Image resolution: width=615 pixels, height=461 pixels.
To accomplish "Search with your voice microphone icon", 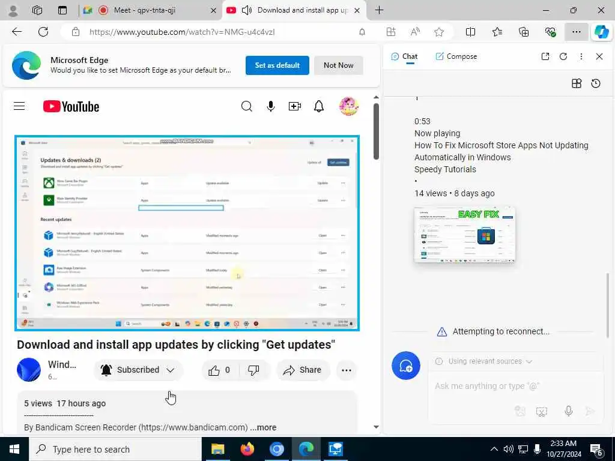I will click(271, 106).
